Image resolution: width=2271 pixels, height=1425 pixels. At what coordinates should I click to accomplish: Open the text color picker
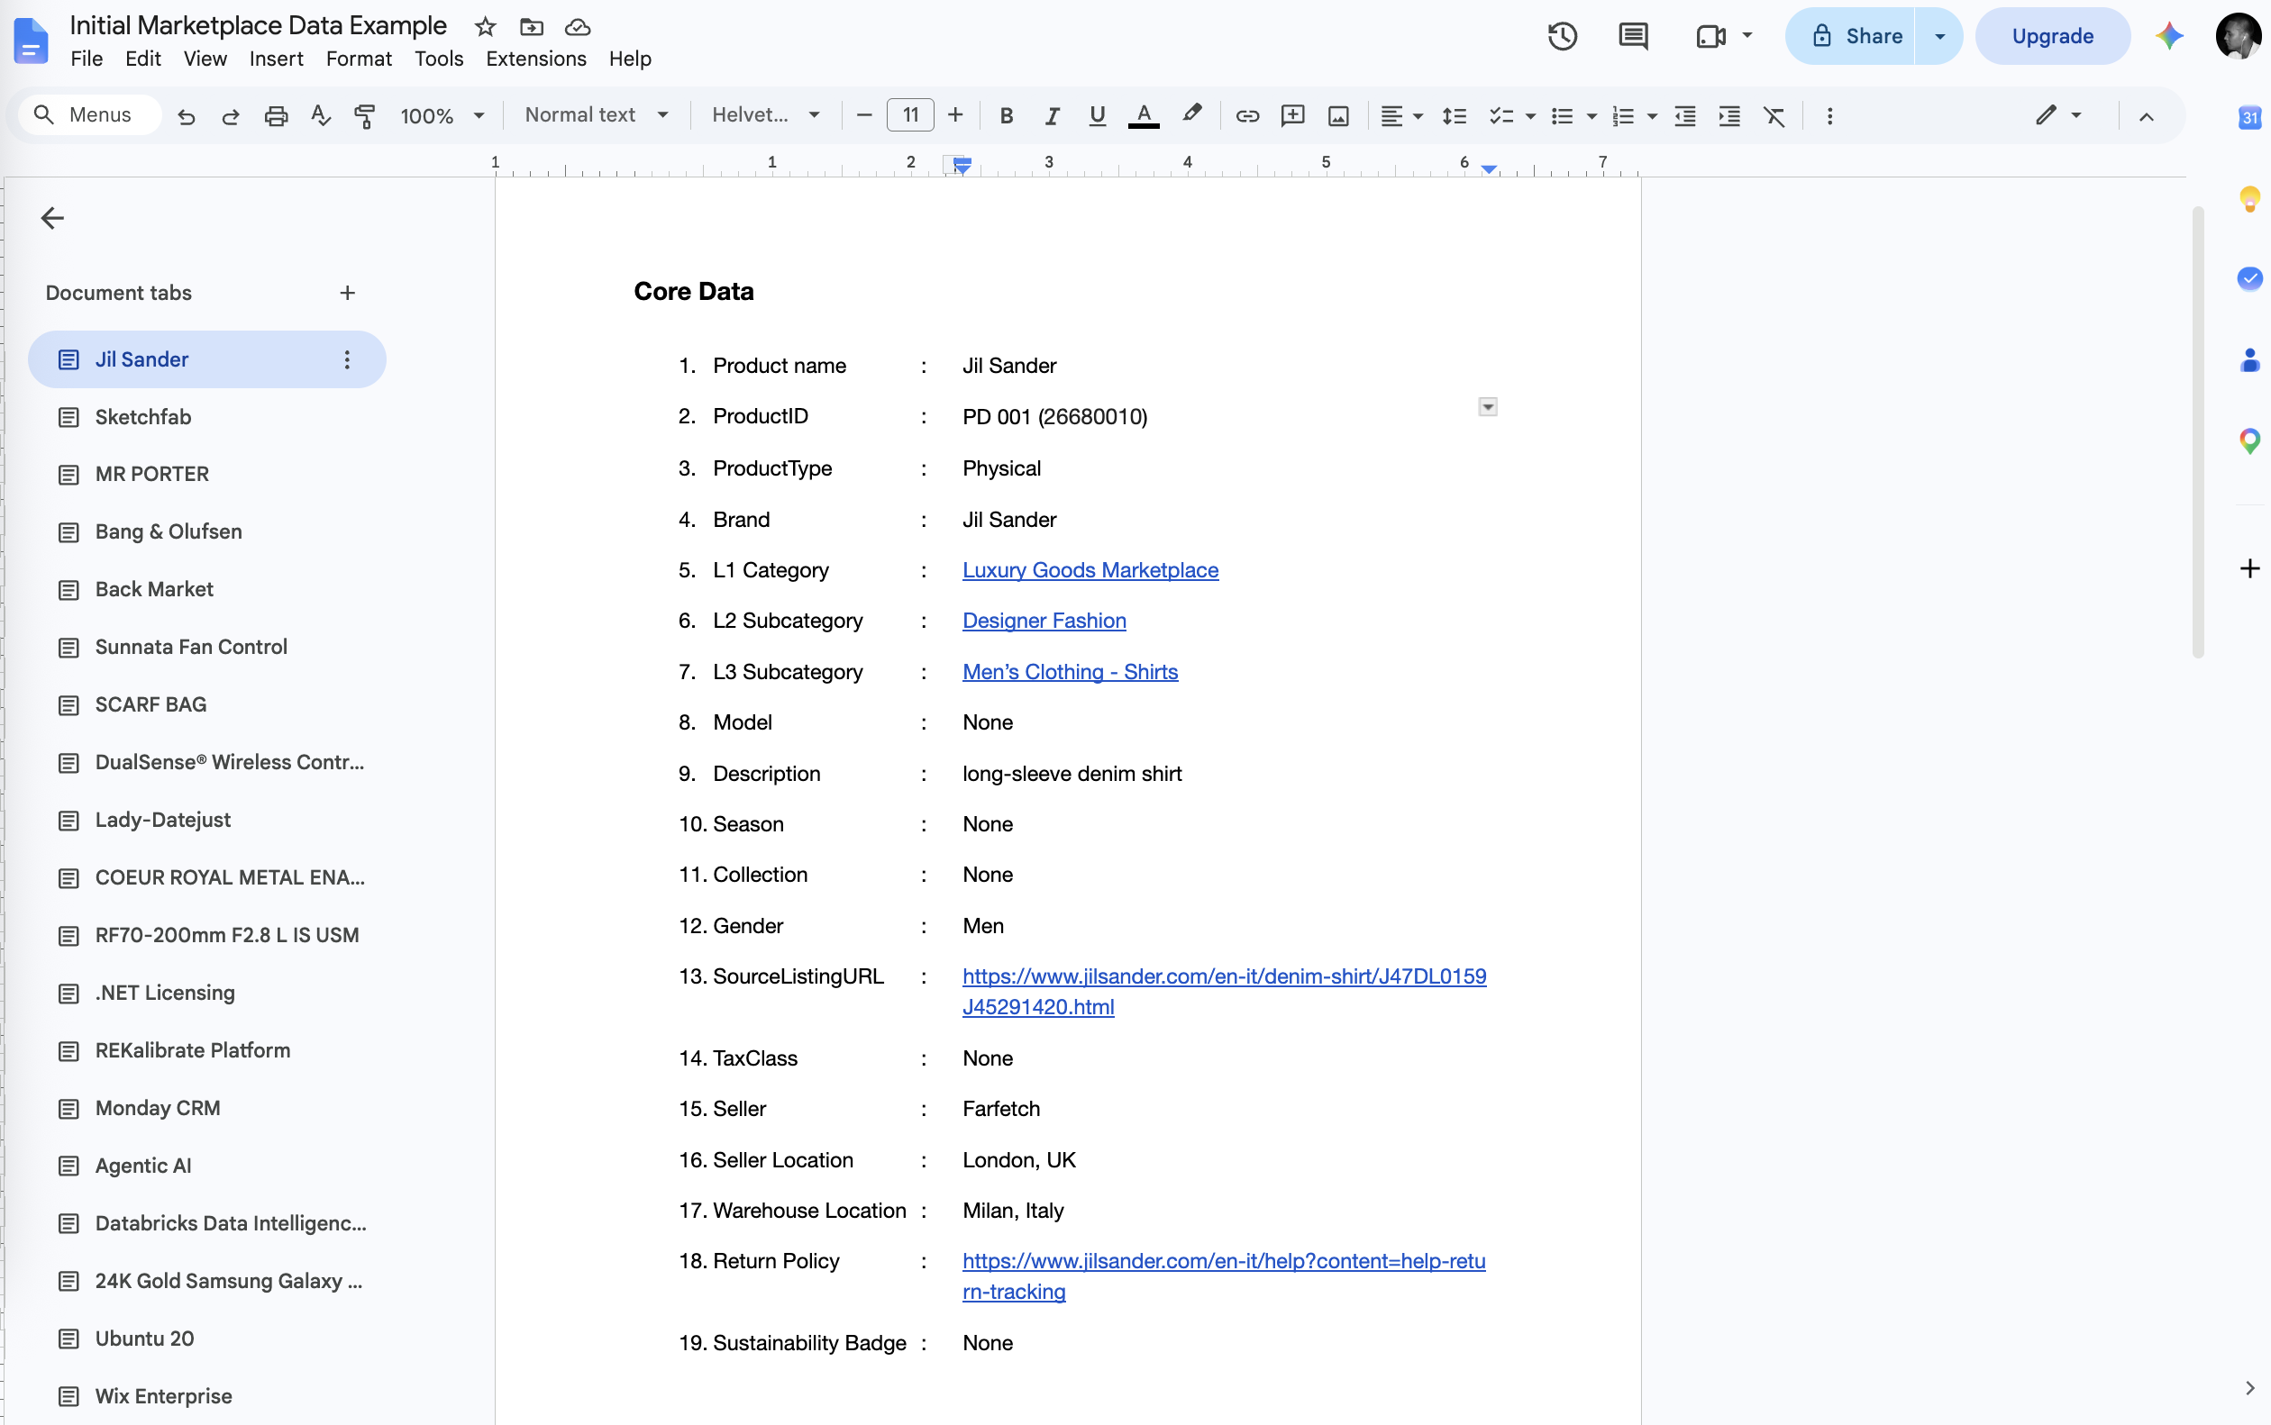(1144, 116)
